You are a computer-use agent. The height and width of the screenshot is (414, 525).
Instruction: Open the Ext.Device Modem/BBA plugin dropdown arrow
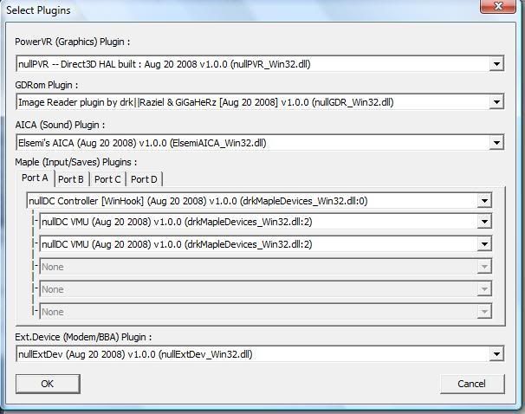point(496,353)
